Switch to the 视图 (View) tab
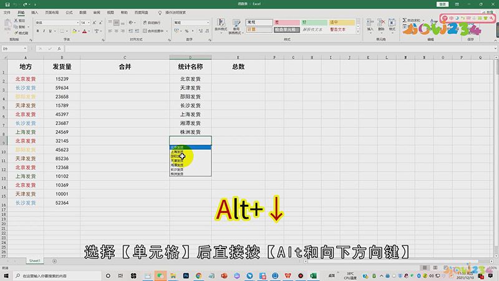499x281 pixels. coord(110,12)
